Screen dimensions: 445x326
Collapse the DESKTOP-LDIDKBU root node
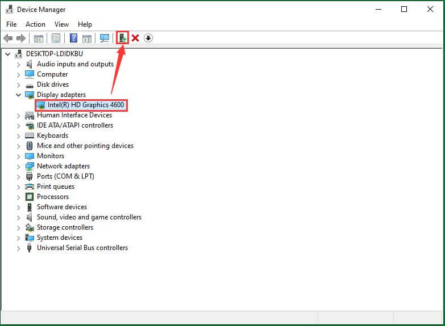(x=7, y=54)
